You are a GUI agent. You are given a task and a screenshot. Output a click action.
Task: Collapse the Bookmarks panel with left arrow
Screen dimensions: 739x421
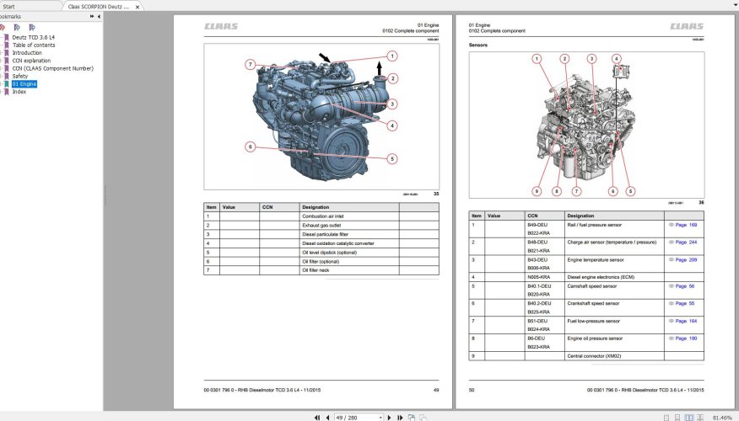tap(99, 17)
